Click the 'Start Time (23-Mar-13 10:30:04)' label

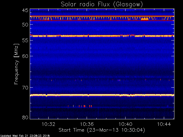tap(102, 130)
